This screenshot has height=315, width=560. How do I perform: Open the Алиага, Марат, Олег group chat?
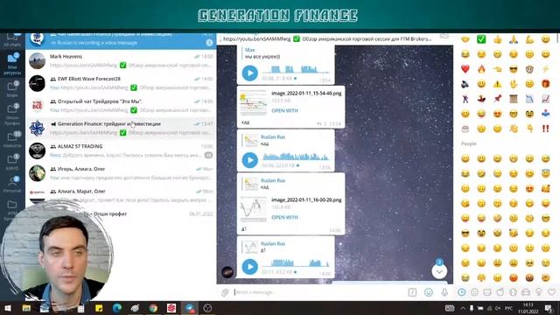(121, 194)
